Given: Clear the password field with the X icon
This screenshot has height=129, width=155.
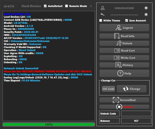Looking at the screenshot, I should [146, 14].
